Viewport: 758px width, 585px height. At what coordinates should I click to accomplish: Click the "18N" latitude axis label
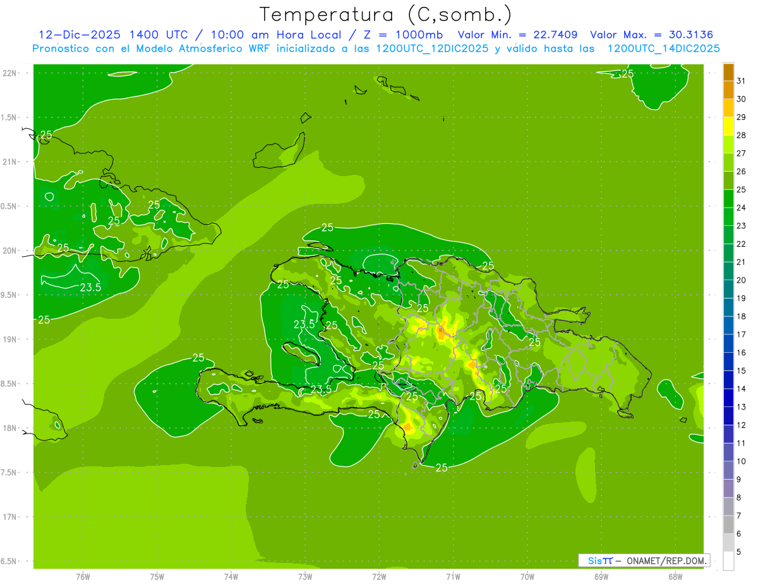9,428
